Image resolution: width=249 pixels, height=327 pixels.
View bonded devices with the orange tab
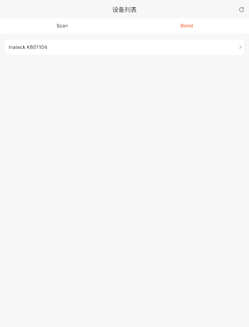tap(187, 26)
